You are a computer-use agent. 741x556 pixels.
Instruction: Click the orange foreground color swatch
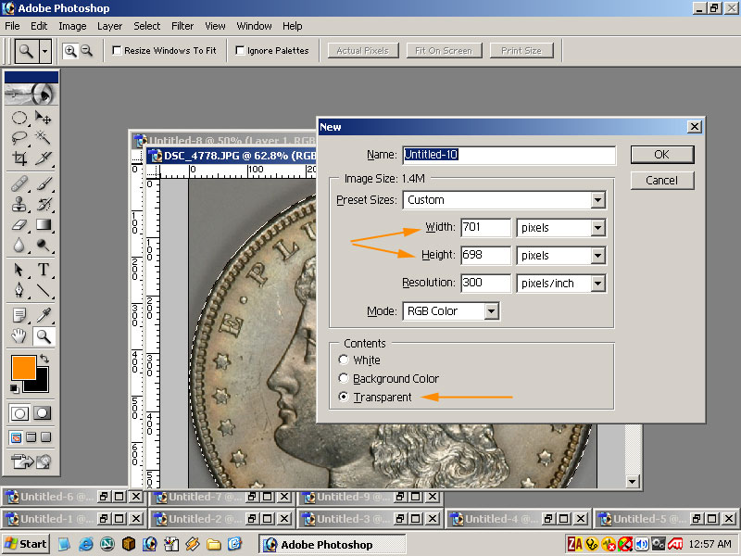[x=22, y=367]
